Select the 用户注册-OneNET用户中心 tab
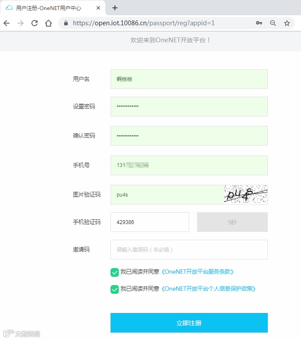301x340 pixels. pos(53,8)
